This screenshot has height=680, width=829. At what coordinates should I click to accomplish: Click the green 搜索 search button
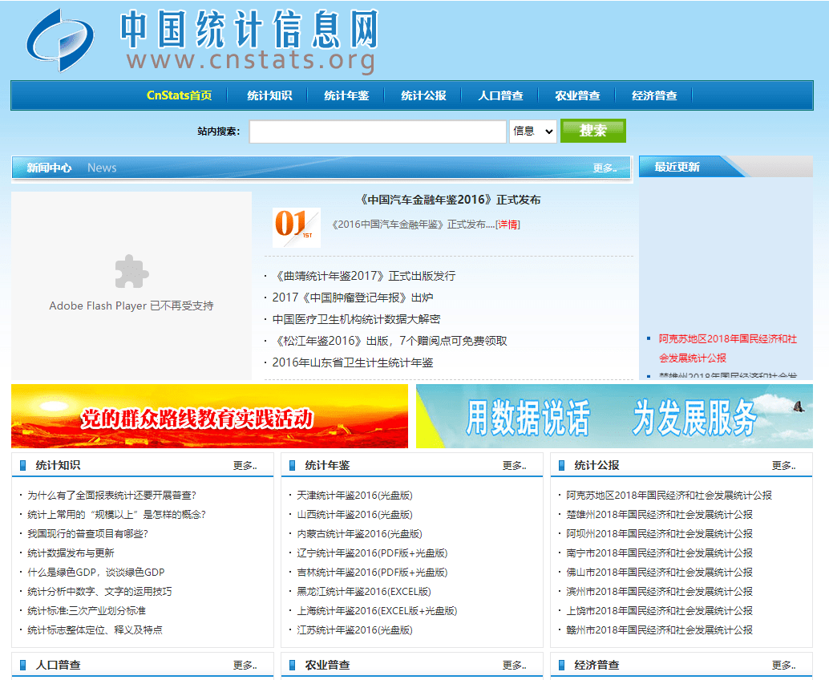click(x=592, y=131)
